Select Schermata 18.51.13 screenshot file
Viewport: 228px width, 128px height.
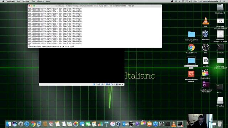[x=220, y=21]
